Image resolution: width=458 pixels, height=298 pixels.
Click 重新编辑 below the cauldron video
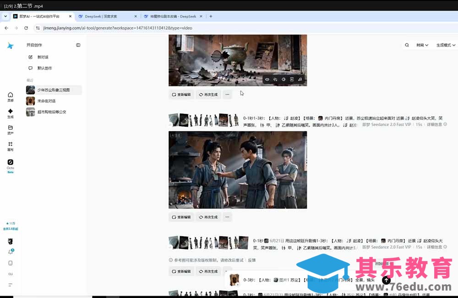[181, 95]
